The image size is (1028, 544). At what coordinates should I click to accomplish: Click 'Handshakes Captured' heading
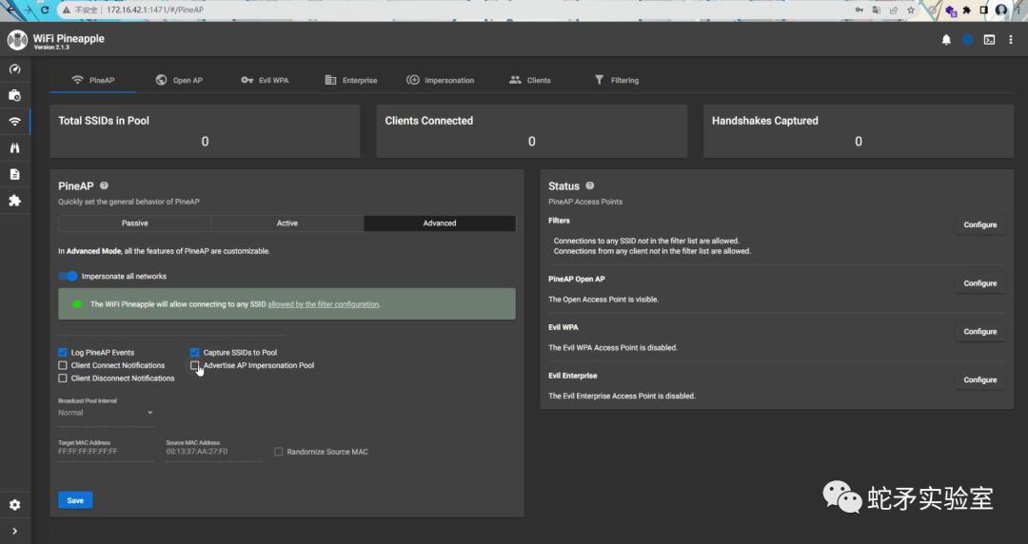(765, 121)
